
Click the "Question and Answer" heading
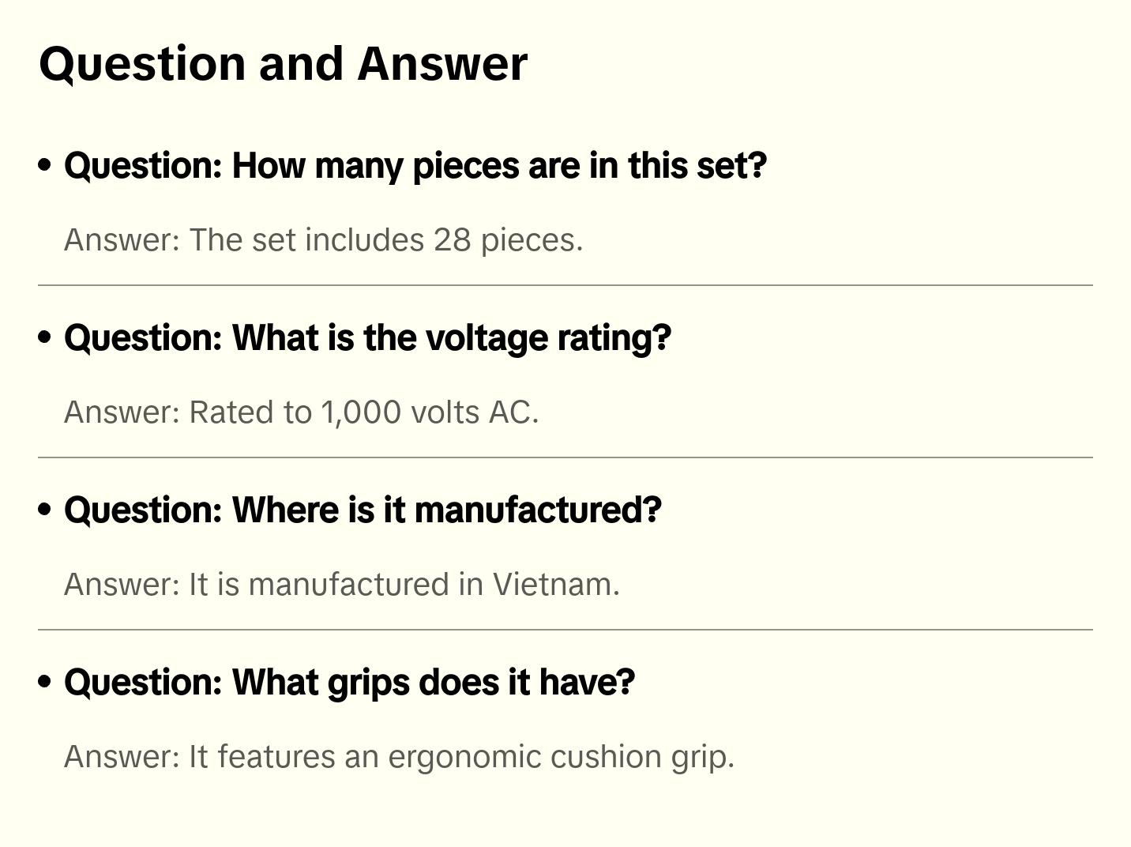pos(283,63)
